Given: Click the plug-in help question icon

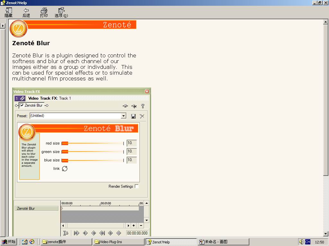Looking at the screenshot, I should [x=143, y=106].
